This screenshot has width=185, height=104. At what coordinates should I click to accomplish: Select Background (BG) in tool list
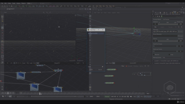(96, 34)
